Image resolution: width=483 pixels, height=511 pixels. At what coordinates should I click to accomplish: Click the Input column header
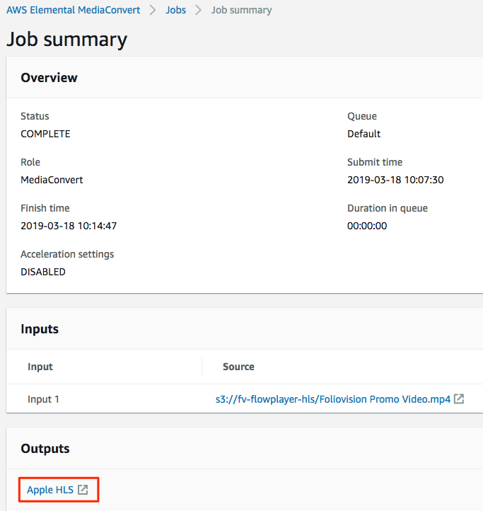point(40,367)
